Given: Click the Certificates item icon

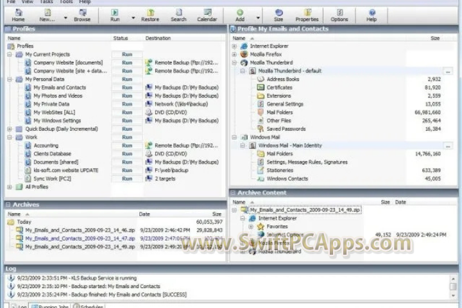Looking at the screenshot, I should [x=261, y=87].
